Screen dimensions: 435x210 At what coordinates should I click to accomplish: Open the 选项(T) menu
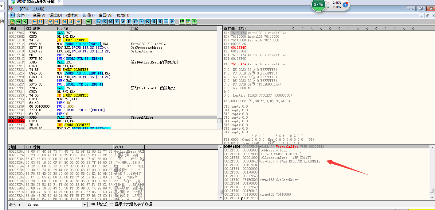coord(88,15)
